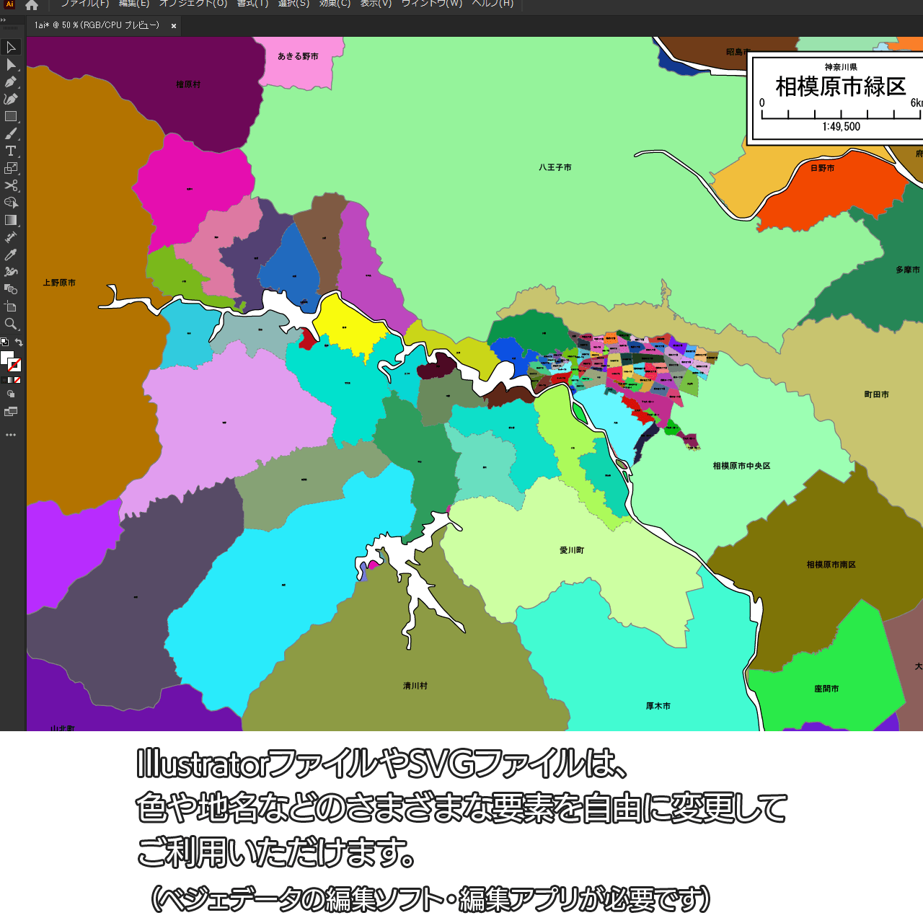Click the 八王子市 map label

(x=555, y=167)
